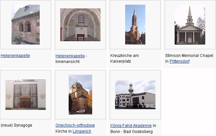The image size is (216, 136).
Task: Click the (neue) Synagoge caption
Action: (16, 125)
